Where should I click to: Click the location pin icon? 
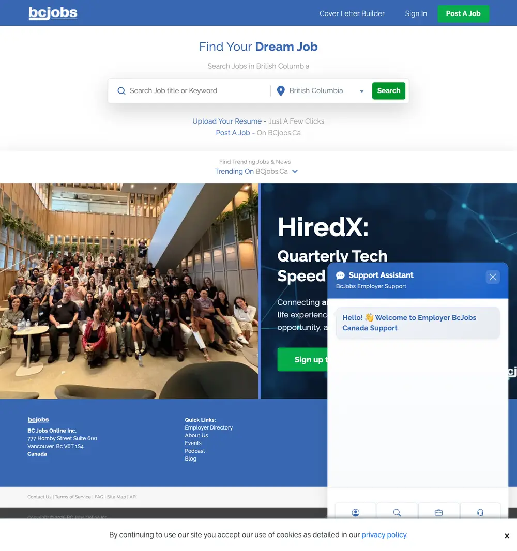(280, 90)
